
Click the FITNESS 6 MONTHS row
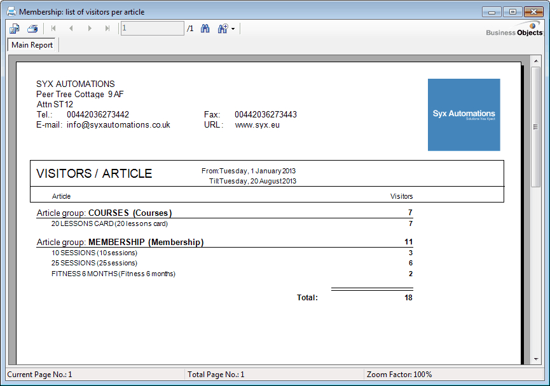click(x=113, y=274)
